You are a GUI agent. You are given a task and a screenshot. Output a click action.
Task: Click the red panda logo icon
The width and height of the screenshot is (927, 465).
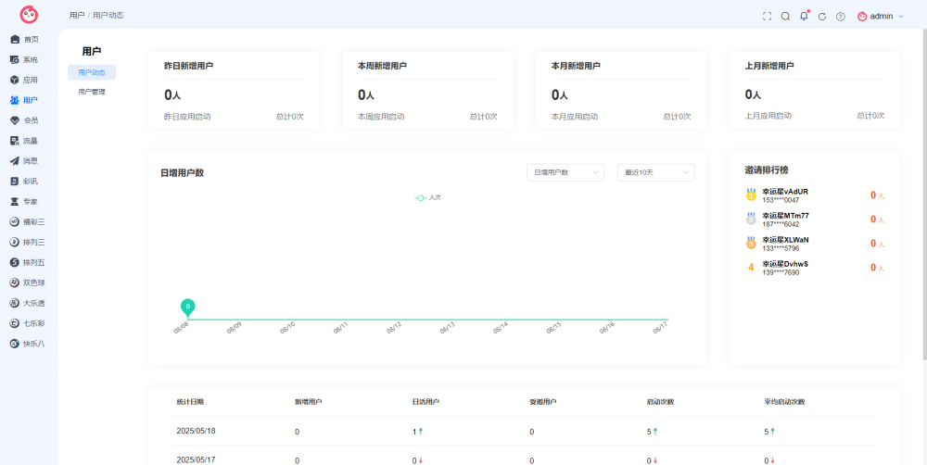coord(29,15)
